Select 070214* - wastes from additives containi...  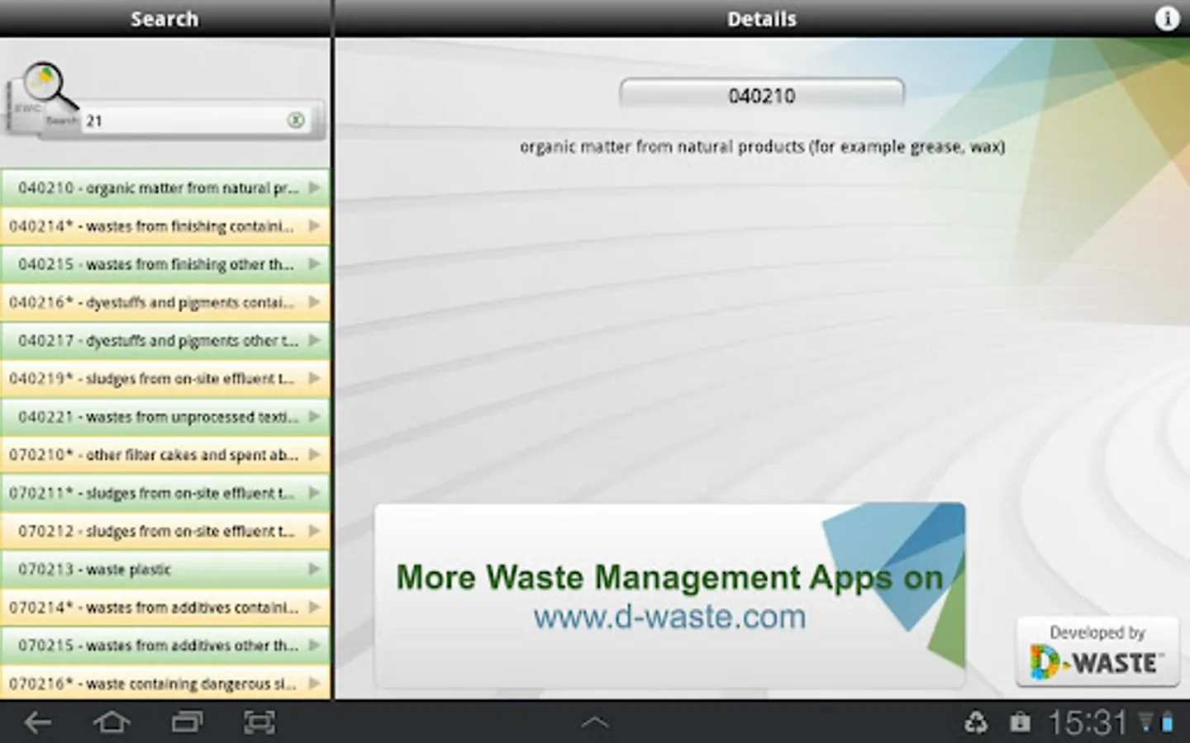[x=165, y=607]
